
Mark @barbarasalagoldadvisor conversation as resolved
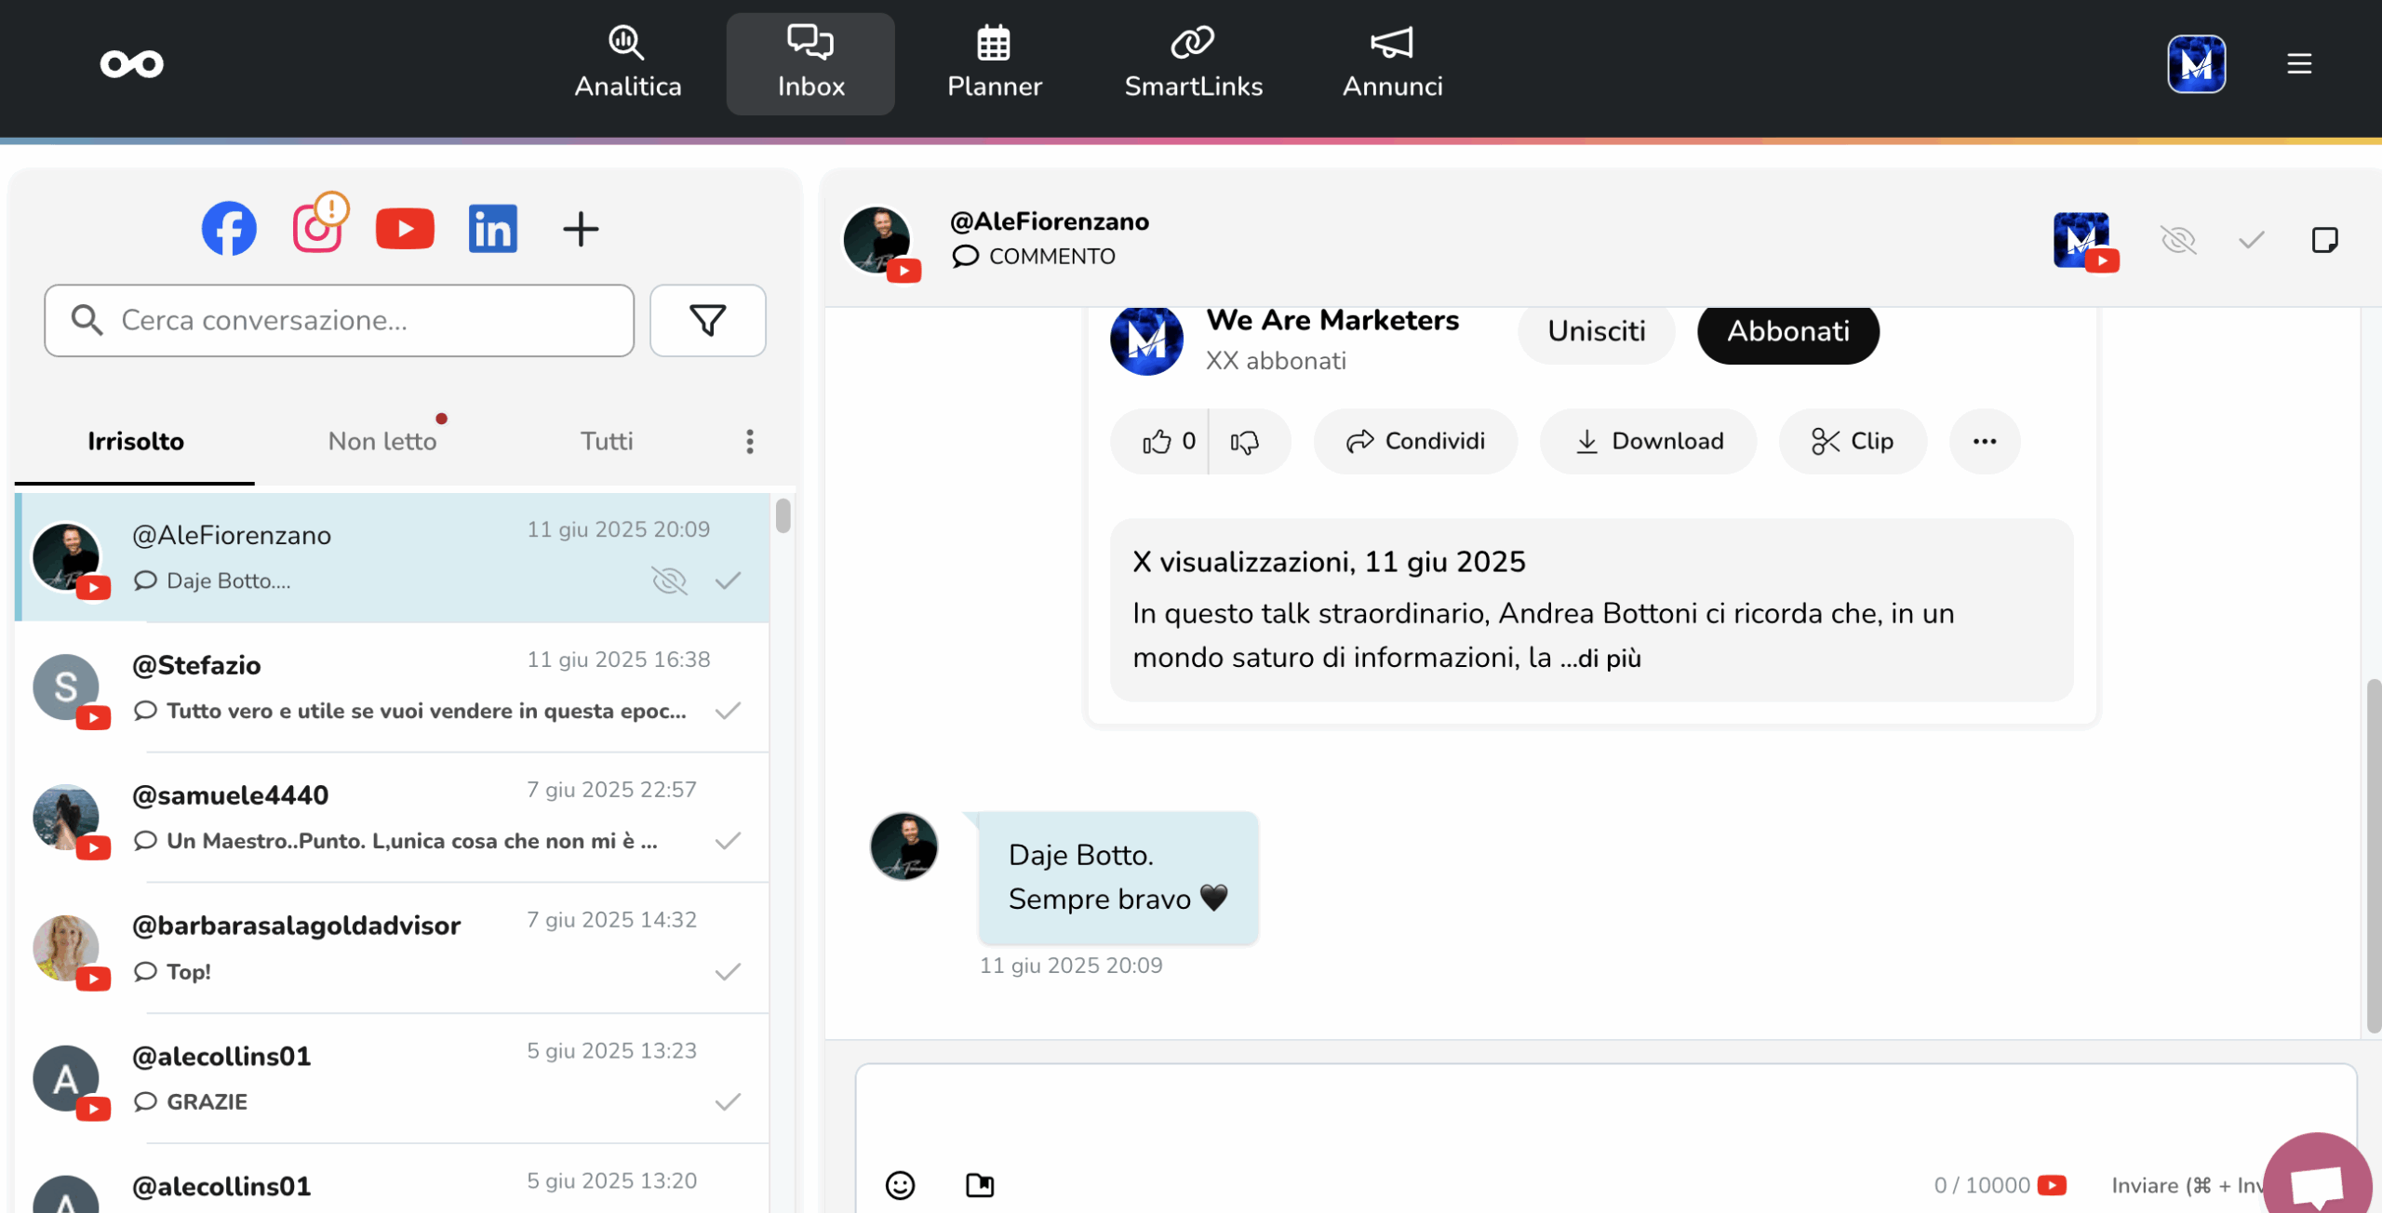(x=728, y=972)
